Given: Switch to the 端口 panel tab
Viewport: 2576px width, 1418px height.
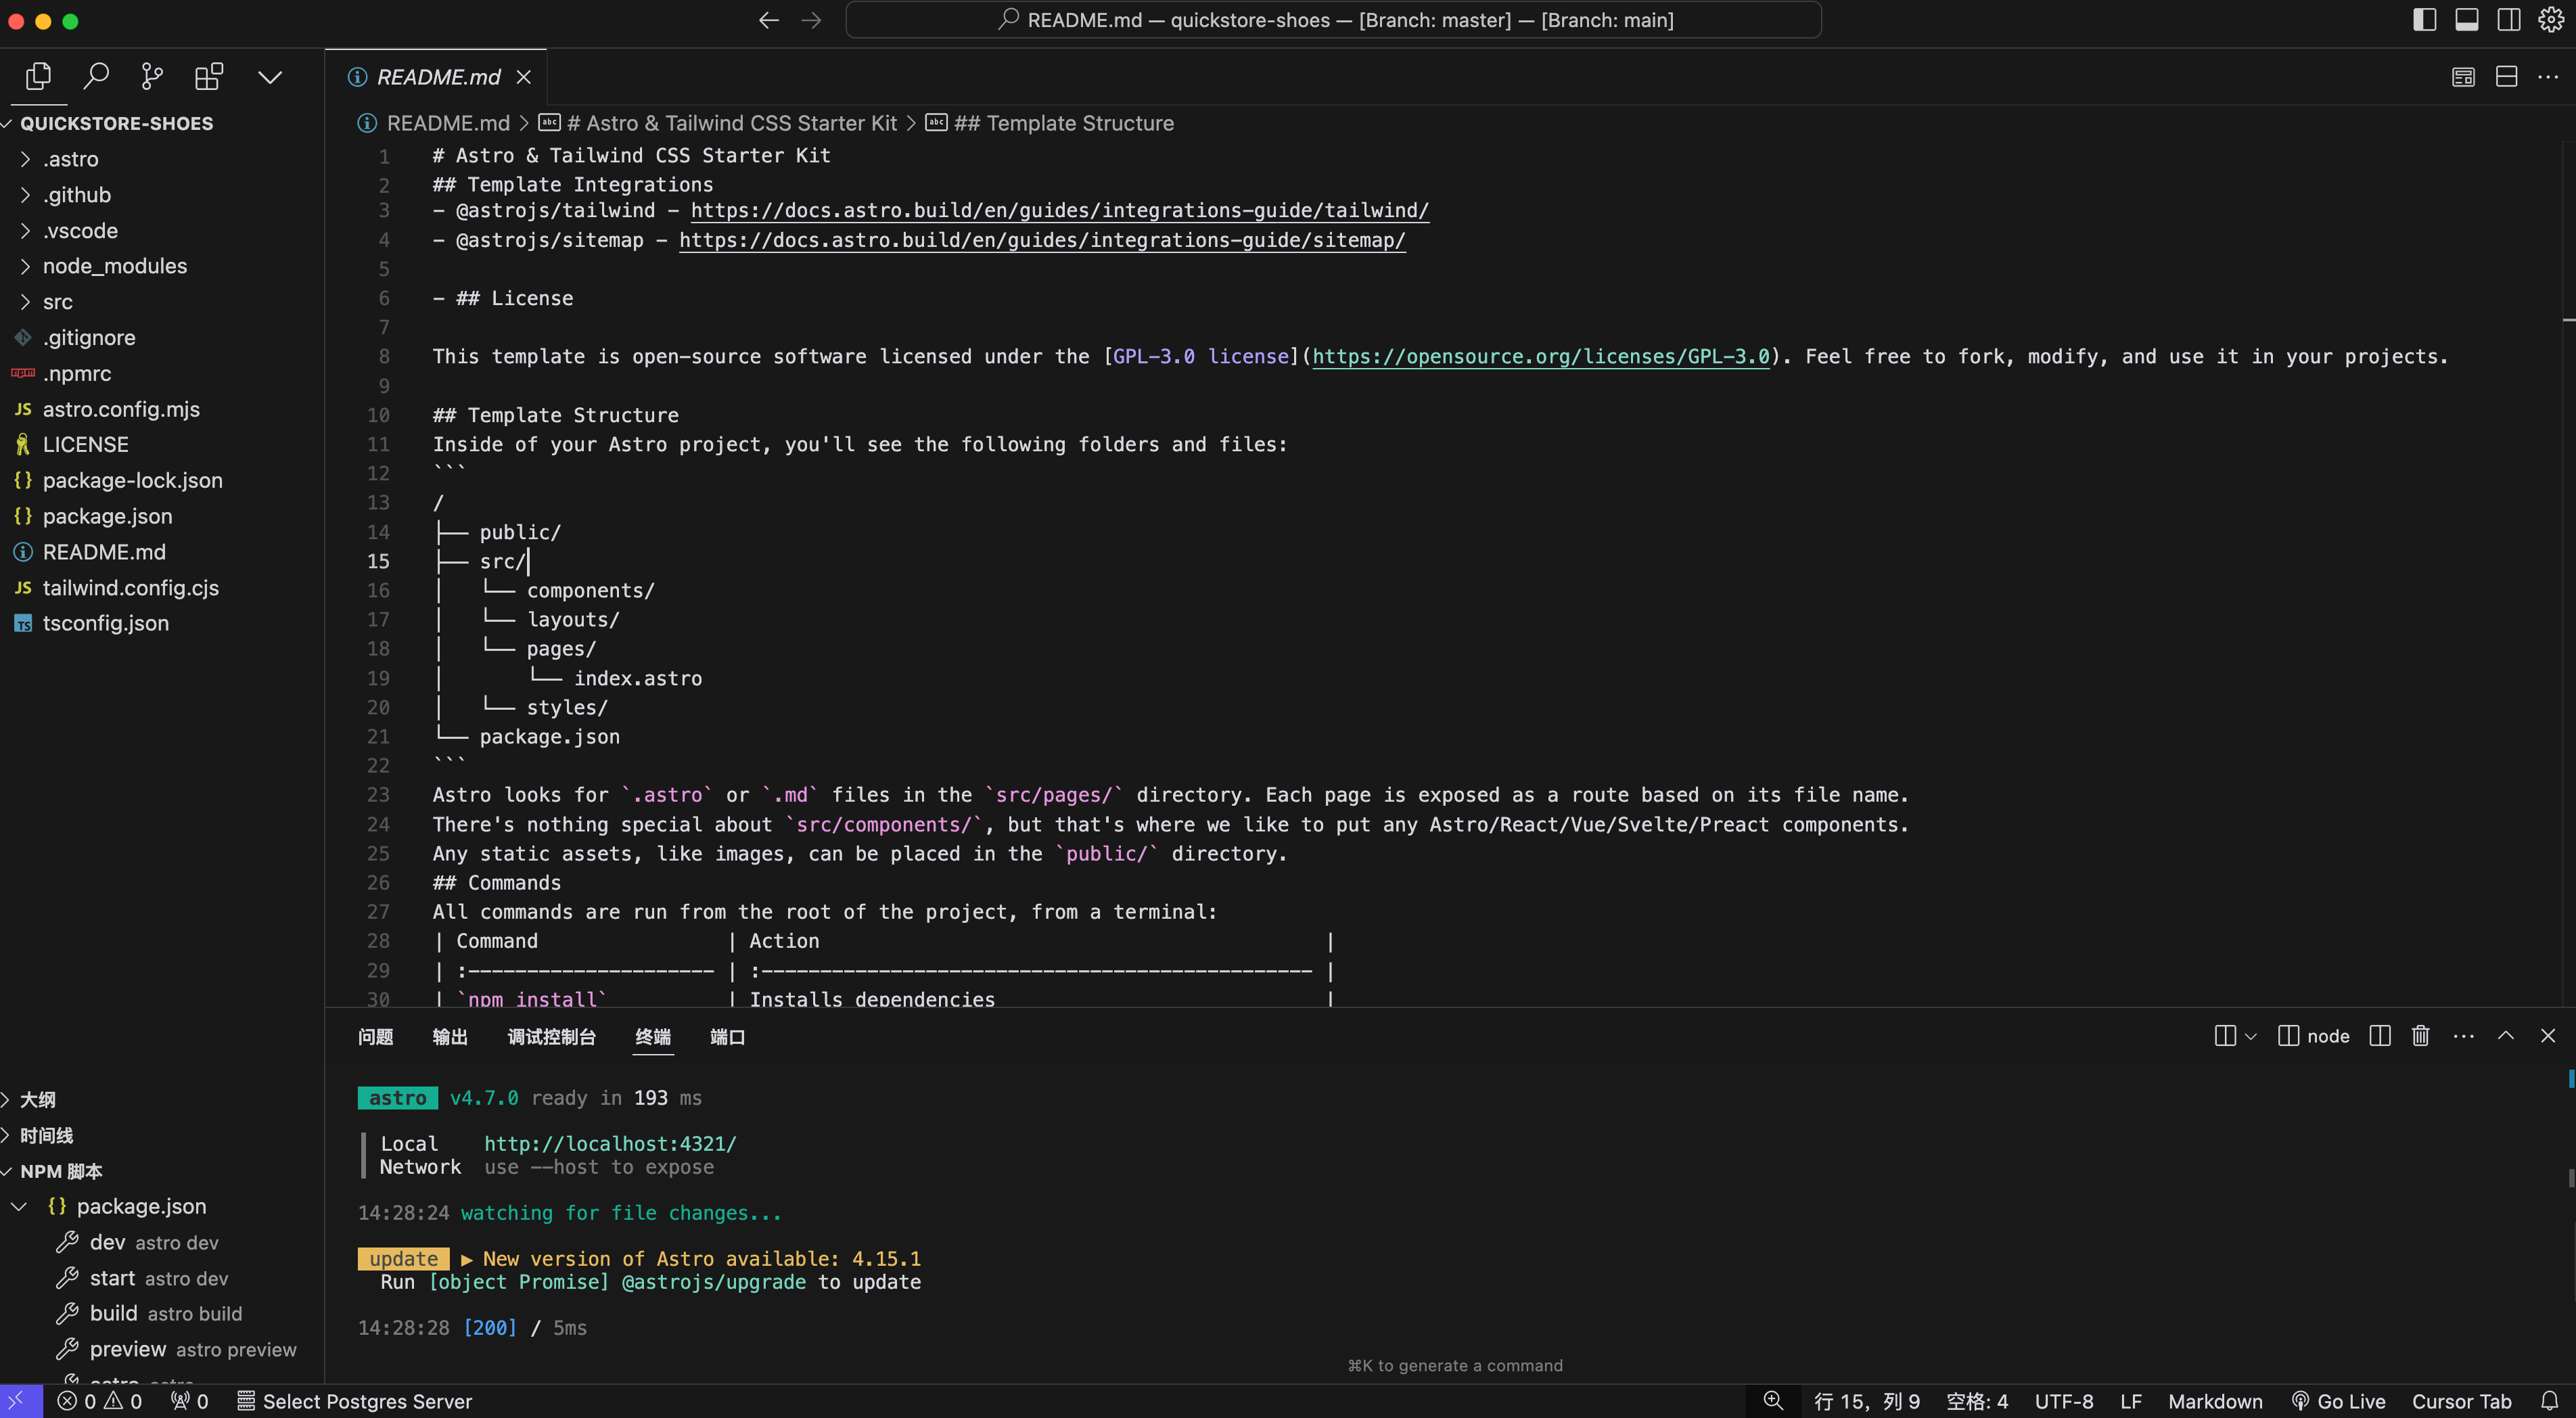Looking at the screenshot, I should [x=727, y=1037].
